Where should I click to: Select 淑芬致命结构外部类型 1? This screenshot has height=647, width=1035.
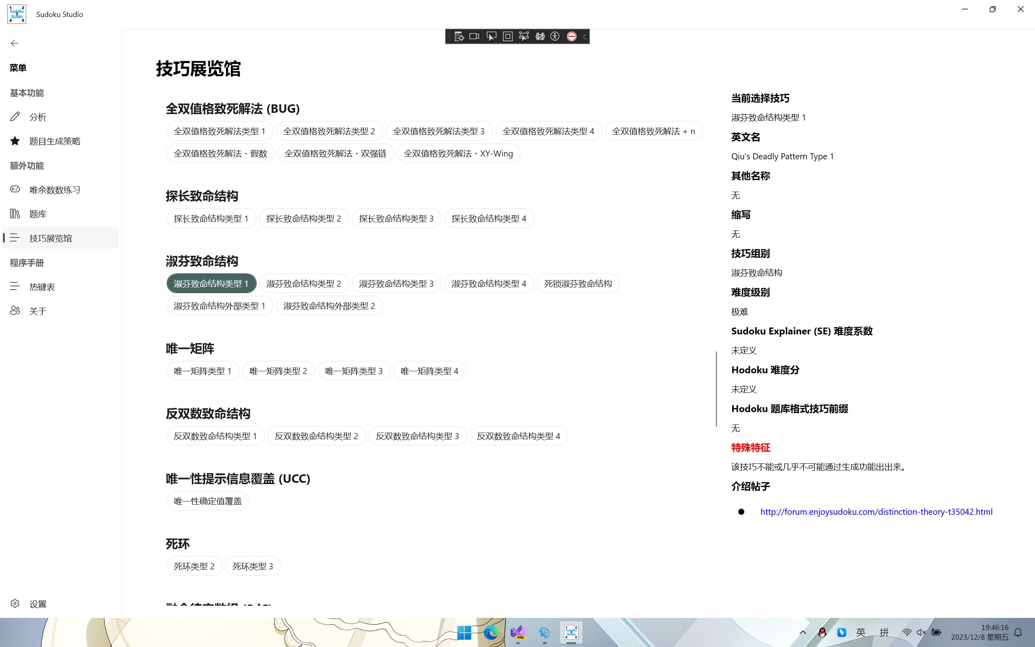[220, 306]
